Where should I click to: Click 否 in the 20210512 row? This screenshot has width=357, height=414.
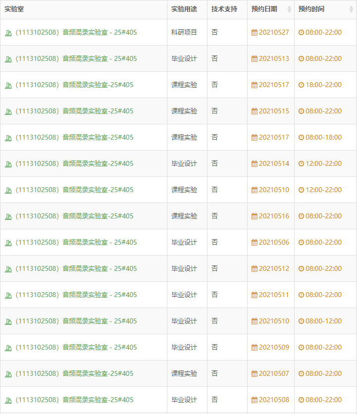(x=215, y=269)
